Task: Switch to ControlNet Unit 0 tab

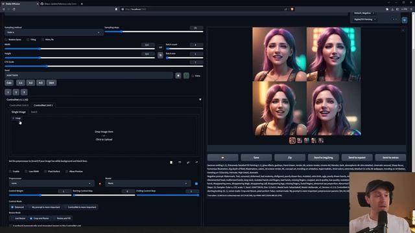Action: coord(19,105)
